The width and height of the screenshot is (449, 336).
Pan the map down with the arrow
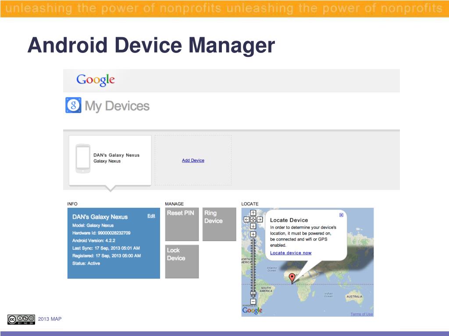253,226
